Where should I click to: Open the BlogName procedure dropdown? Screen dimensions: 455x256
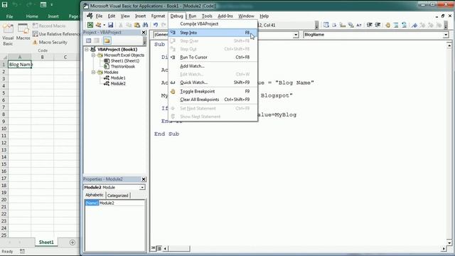pos(446,35)
